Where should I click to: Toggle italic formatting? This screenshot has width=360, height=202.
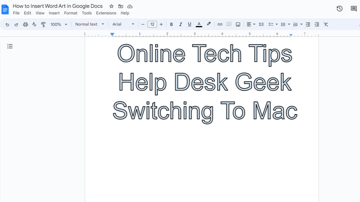coord(180,24)
